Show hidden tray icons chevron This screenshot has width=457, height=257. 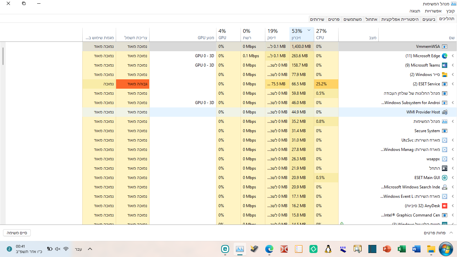tap(90, 249)
